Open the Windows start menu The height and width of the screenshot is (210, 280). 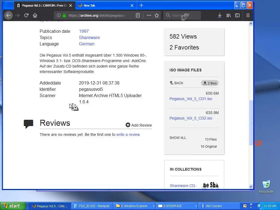click(x=13, y=206)
